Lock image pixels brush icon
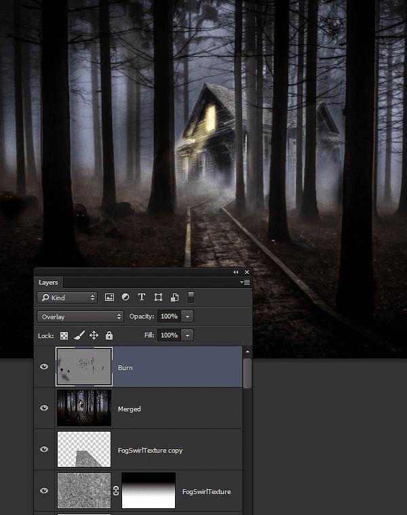Screen dimensions: 407x515 pyautogui.click(x=79, y=335)
